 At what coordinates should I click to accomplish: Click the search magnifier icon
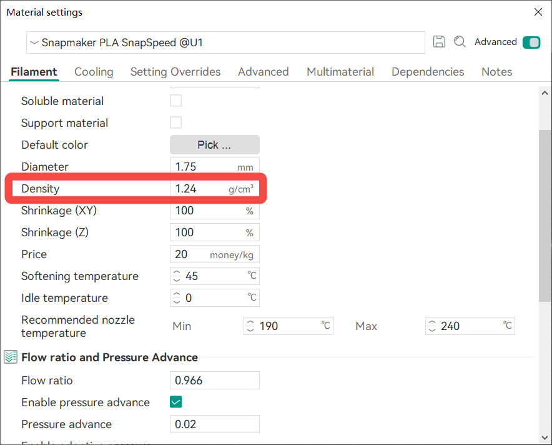[x=460, y=42]
